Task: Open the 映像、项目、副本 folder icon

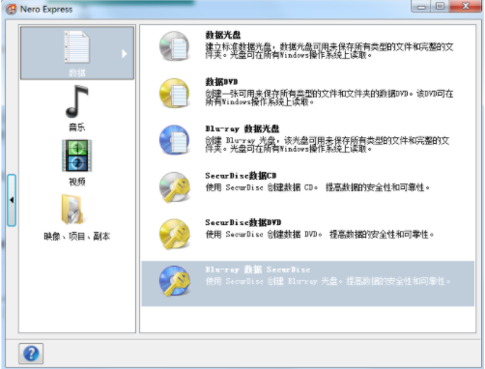Action: pyautogui.click(x=73, y=210)
